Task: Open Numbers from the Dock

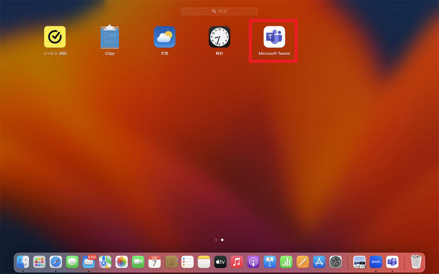Action: [286, 262]
